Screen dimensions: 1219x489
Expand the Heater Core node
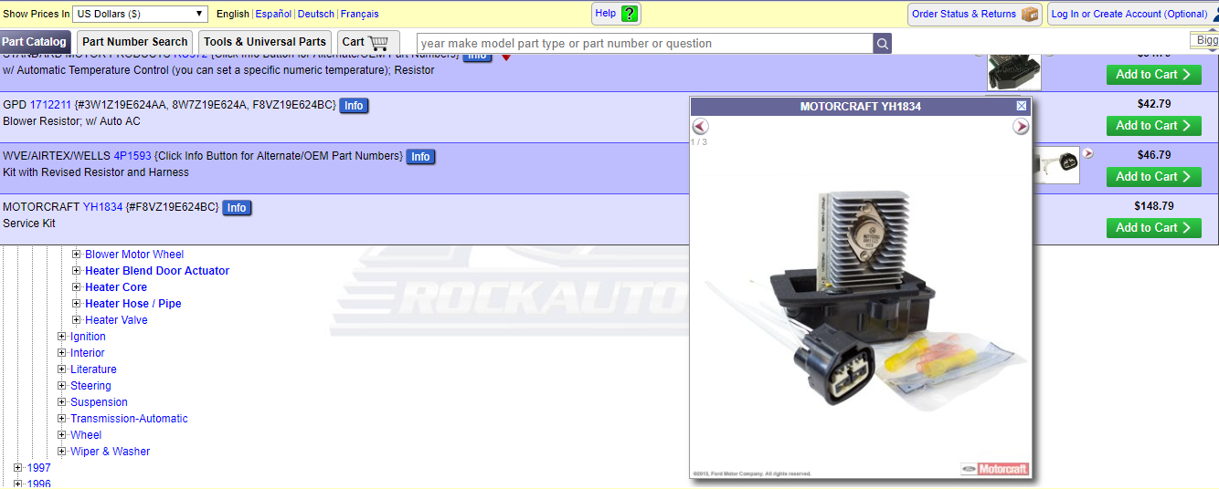(x=77, y=287)
